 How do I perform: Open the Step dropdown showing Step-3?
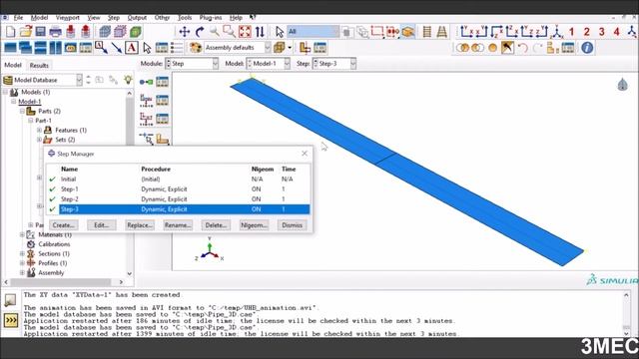click(334, 64)
